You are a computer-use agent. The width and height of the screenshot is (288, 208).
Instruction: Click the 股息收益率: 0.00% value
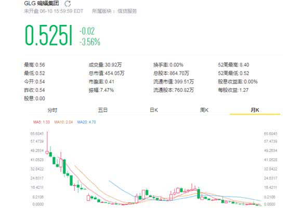[238, 81]
